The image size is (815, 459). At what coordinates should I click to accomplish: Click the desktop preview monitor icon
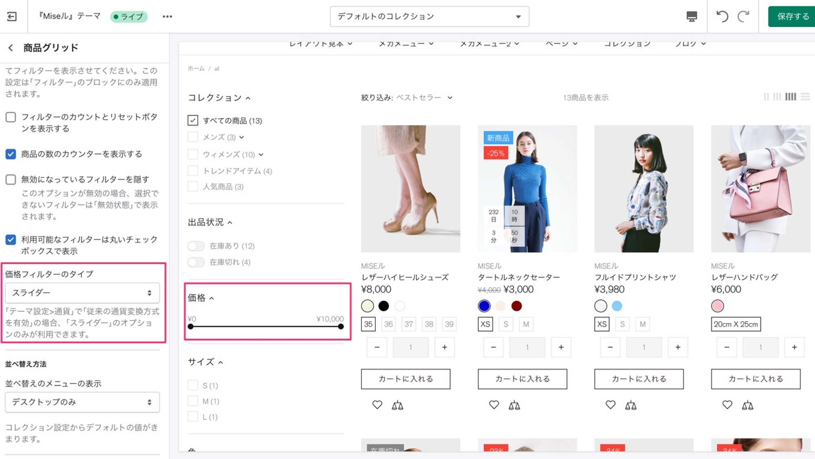(x=692, y=16)
